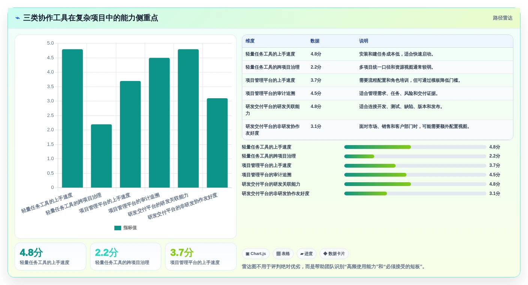Screen dimensions: 528x285
Task: Click the 说明 column header
Action: point(364,41)
